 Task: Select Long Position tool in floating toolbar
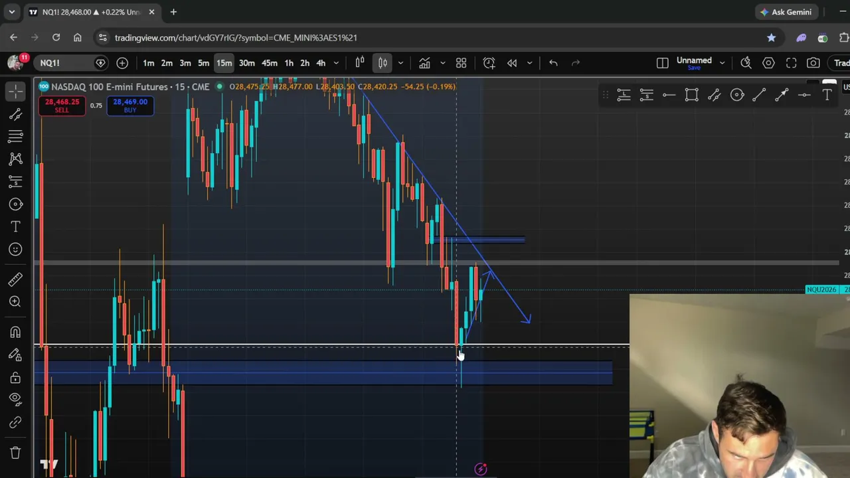coord(624,96)
